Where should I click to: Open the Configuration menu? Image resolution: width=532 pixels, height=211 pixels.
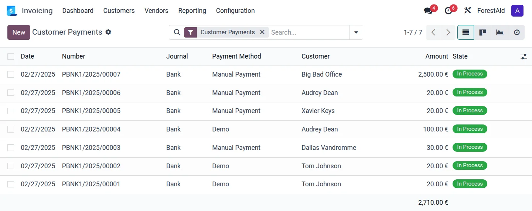tap(235, 11)
